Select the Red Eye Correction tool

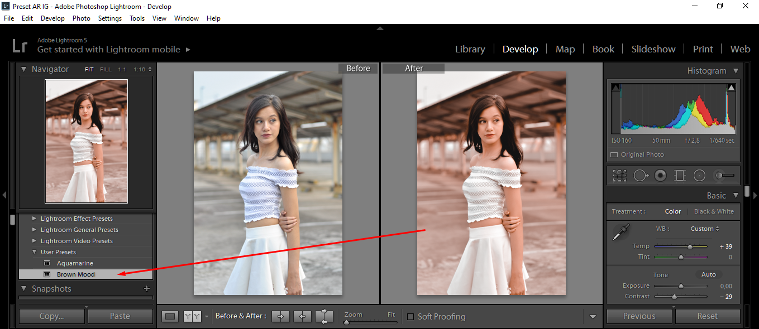(x=661, y=176)
